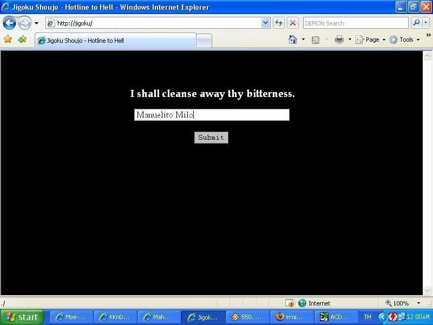The width and height of the screenshot is (433, 325).
Task: Click the Internet zone globe icon
Action: [x=302, y=303]
